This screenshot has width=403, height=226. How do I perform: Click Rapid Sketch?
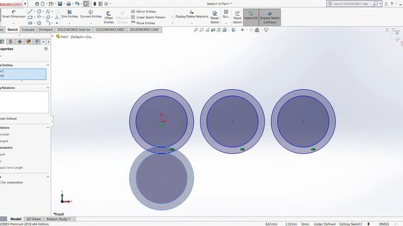coord(237,18)
